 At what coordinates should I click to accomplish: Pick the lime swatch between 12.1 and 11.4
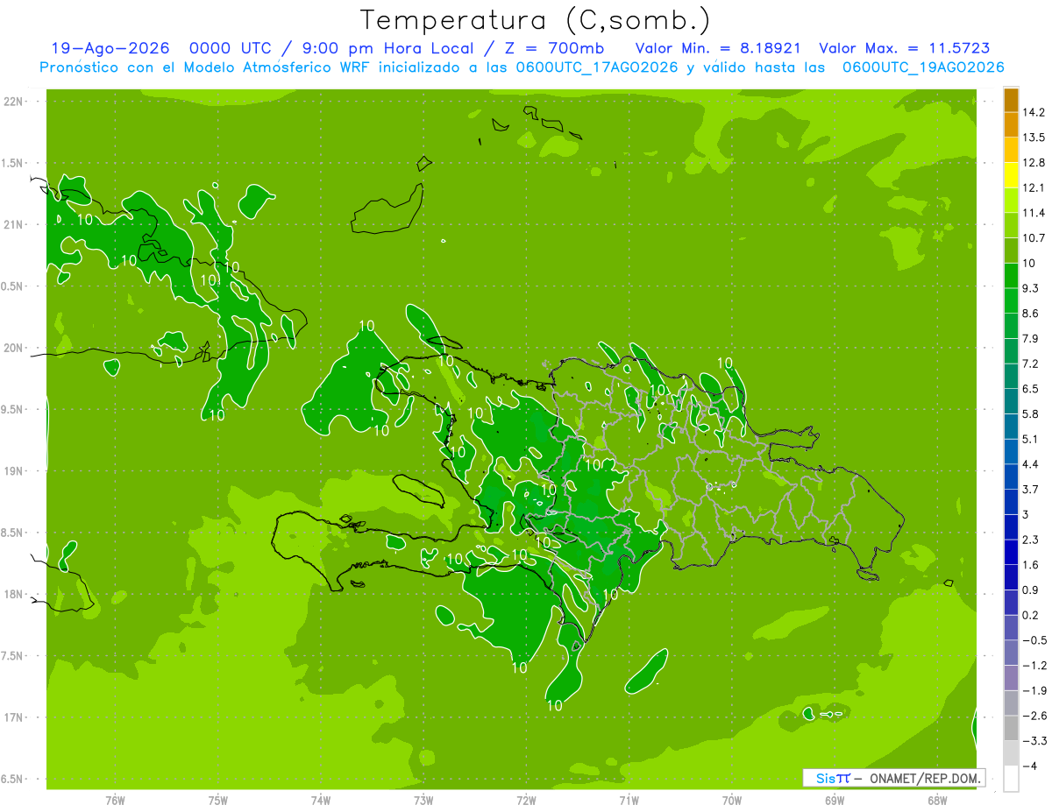(x=1011, y=201)
